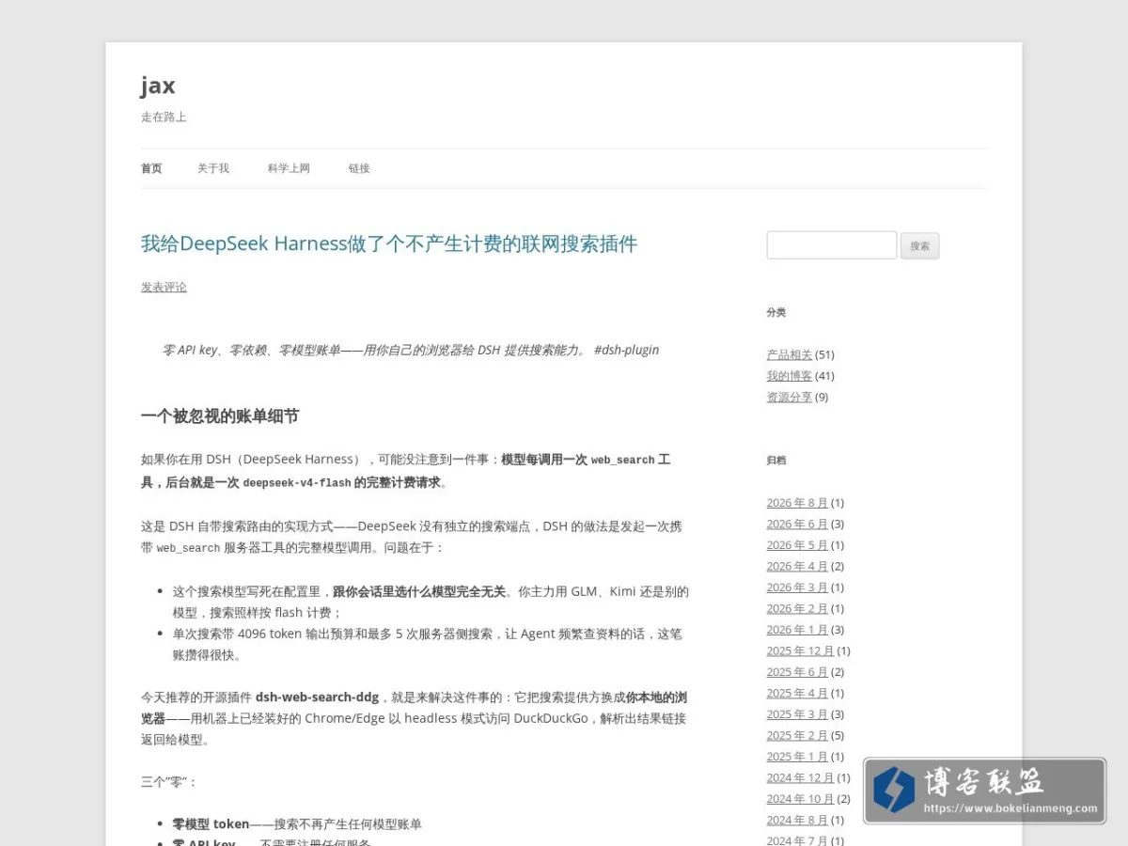Screen dimensions: 1128x846
Task: Open the jax site title link
Action: tap(158, 86)
